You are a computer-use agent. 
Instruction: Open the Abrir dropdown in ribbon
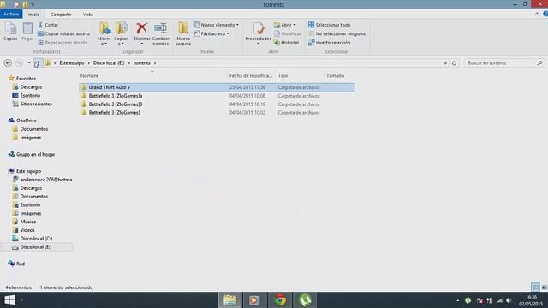[x=284, y=25]
